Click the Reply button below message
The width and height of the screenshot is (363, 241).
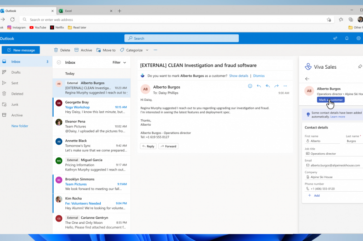[148, 146]
